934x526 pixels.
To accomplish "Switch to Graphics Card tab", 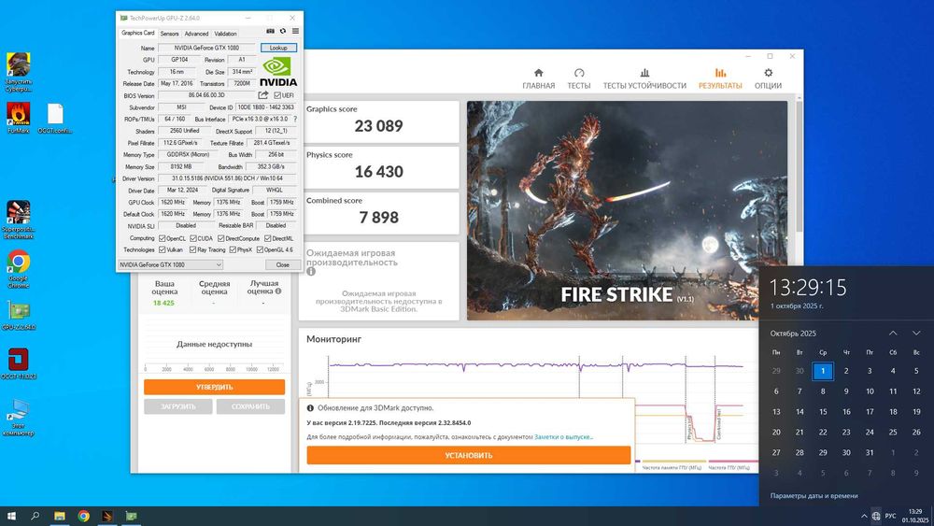I will coord(137,34).
